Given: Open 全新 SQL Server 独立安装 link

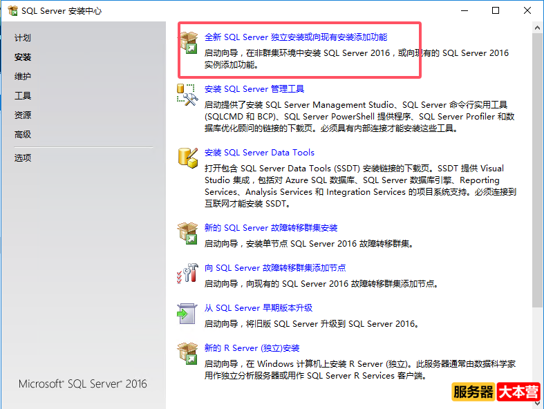Looking at the screenshot, I should [296, 37].
